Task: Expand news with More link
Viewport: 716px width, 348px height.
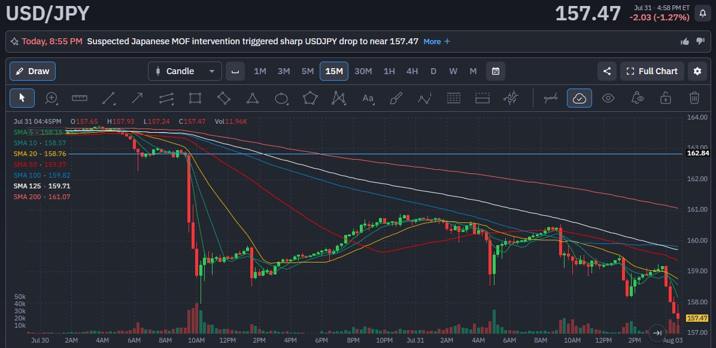Action: pyautogui.click(x=436, y=41)
